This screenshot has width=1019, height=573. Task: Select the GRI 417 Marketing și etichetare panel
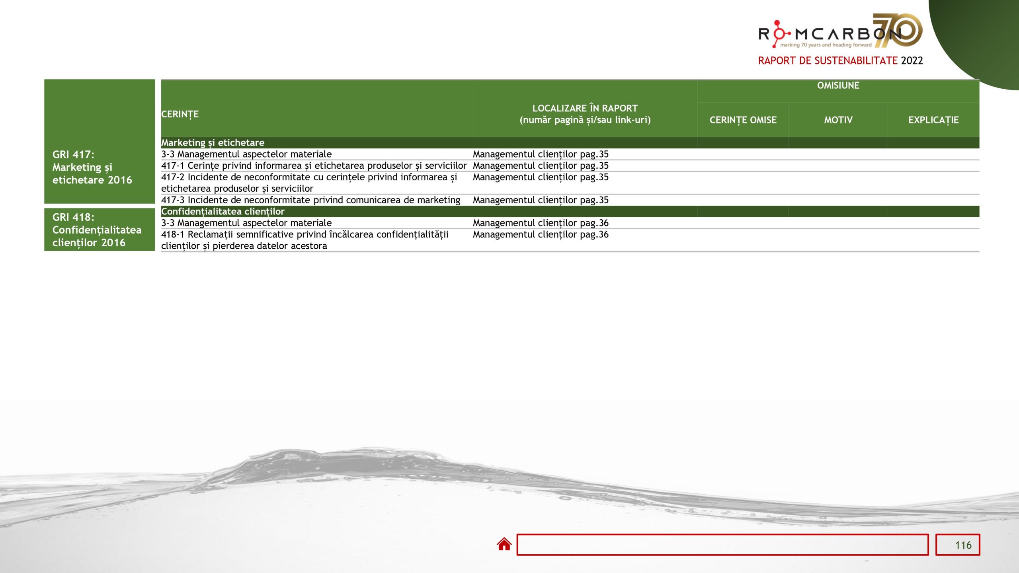tap(100, 141)
